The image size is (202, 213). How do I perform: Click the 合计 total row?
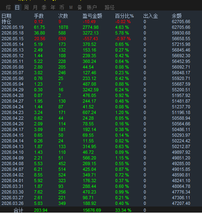[x=101, y=210]
